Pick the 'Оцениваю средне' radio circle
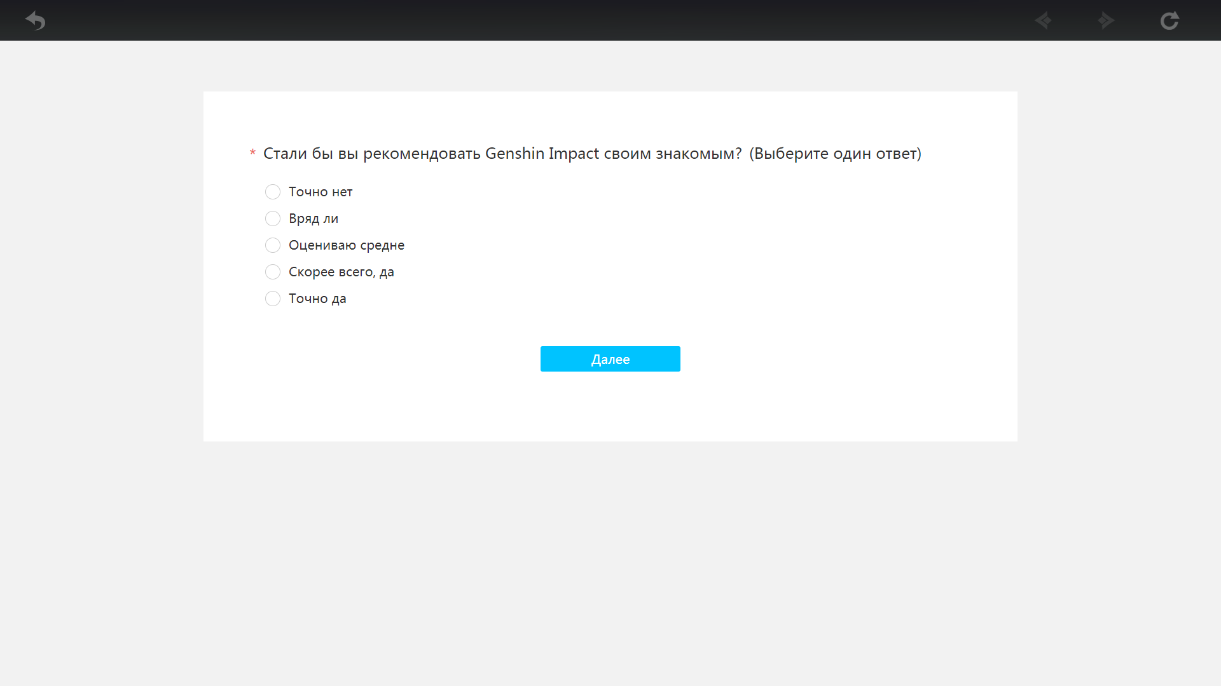 pyautogui.click(x=273, y=245)
